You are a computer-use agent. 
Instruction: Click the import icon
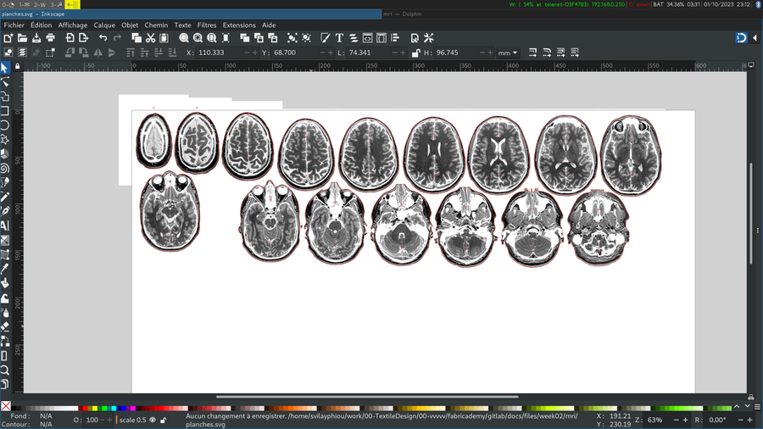point(70,38)
